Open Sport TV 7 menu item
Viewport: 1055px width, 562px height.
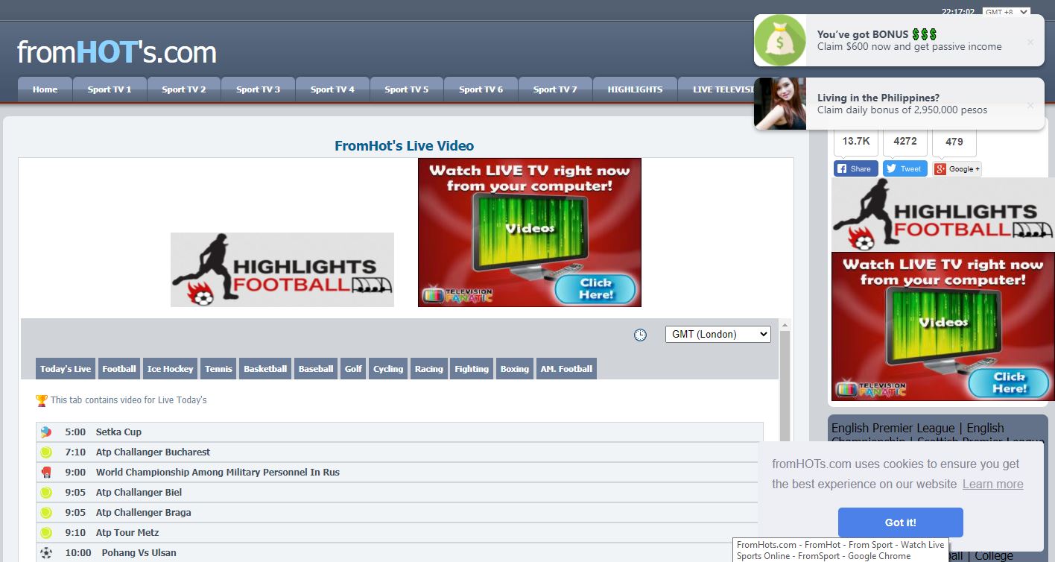[555, 89]
